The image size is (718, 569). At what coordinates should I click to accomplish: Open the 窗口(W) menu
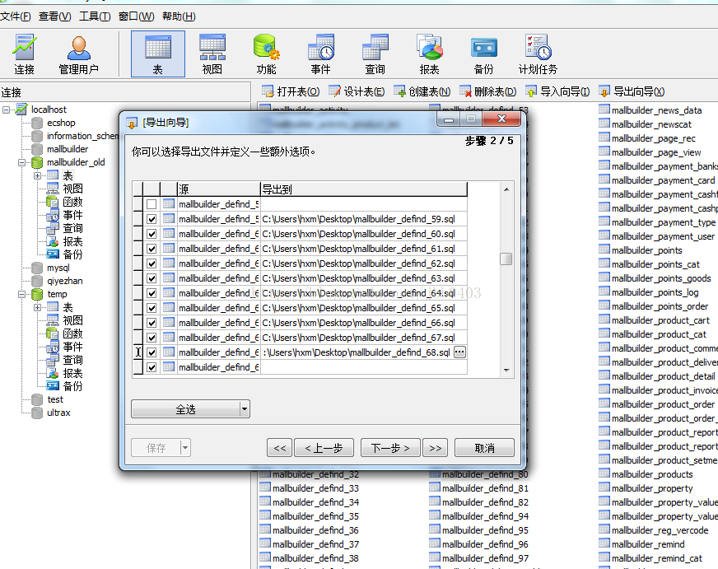coord(137,16)
